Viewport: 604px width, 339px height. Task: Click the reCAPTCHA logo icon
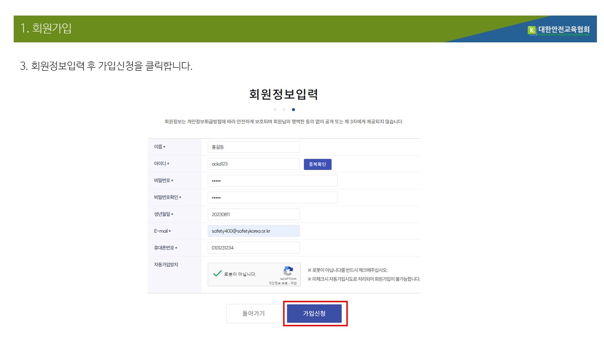[x=288, y=272]
